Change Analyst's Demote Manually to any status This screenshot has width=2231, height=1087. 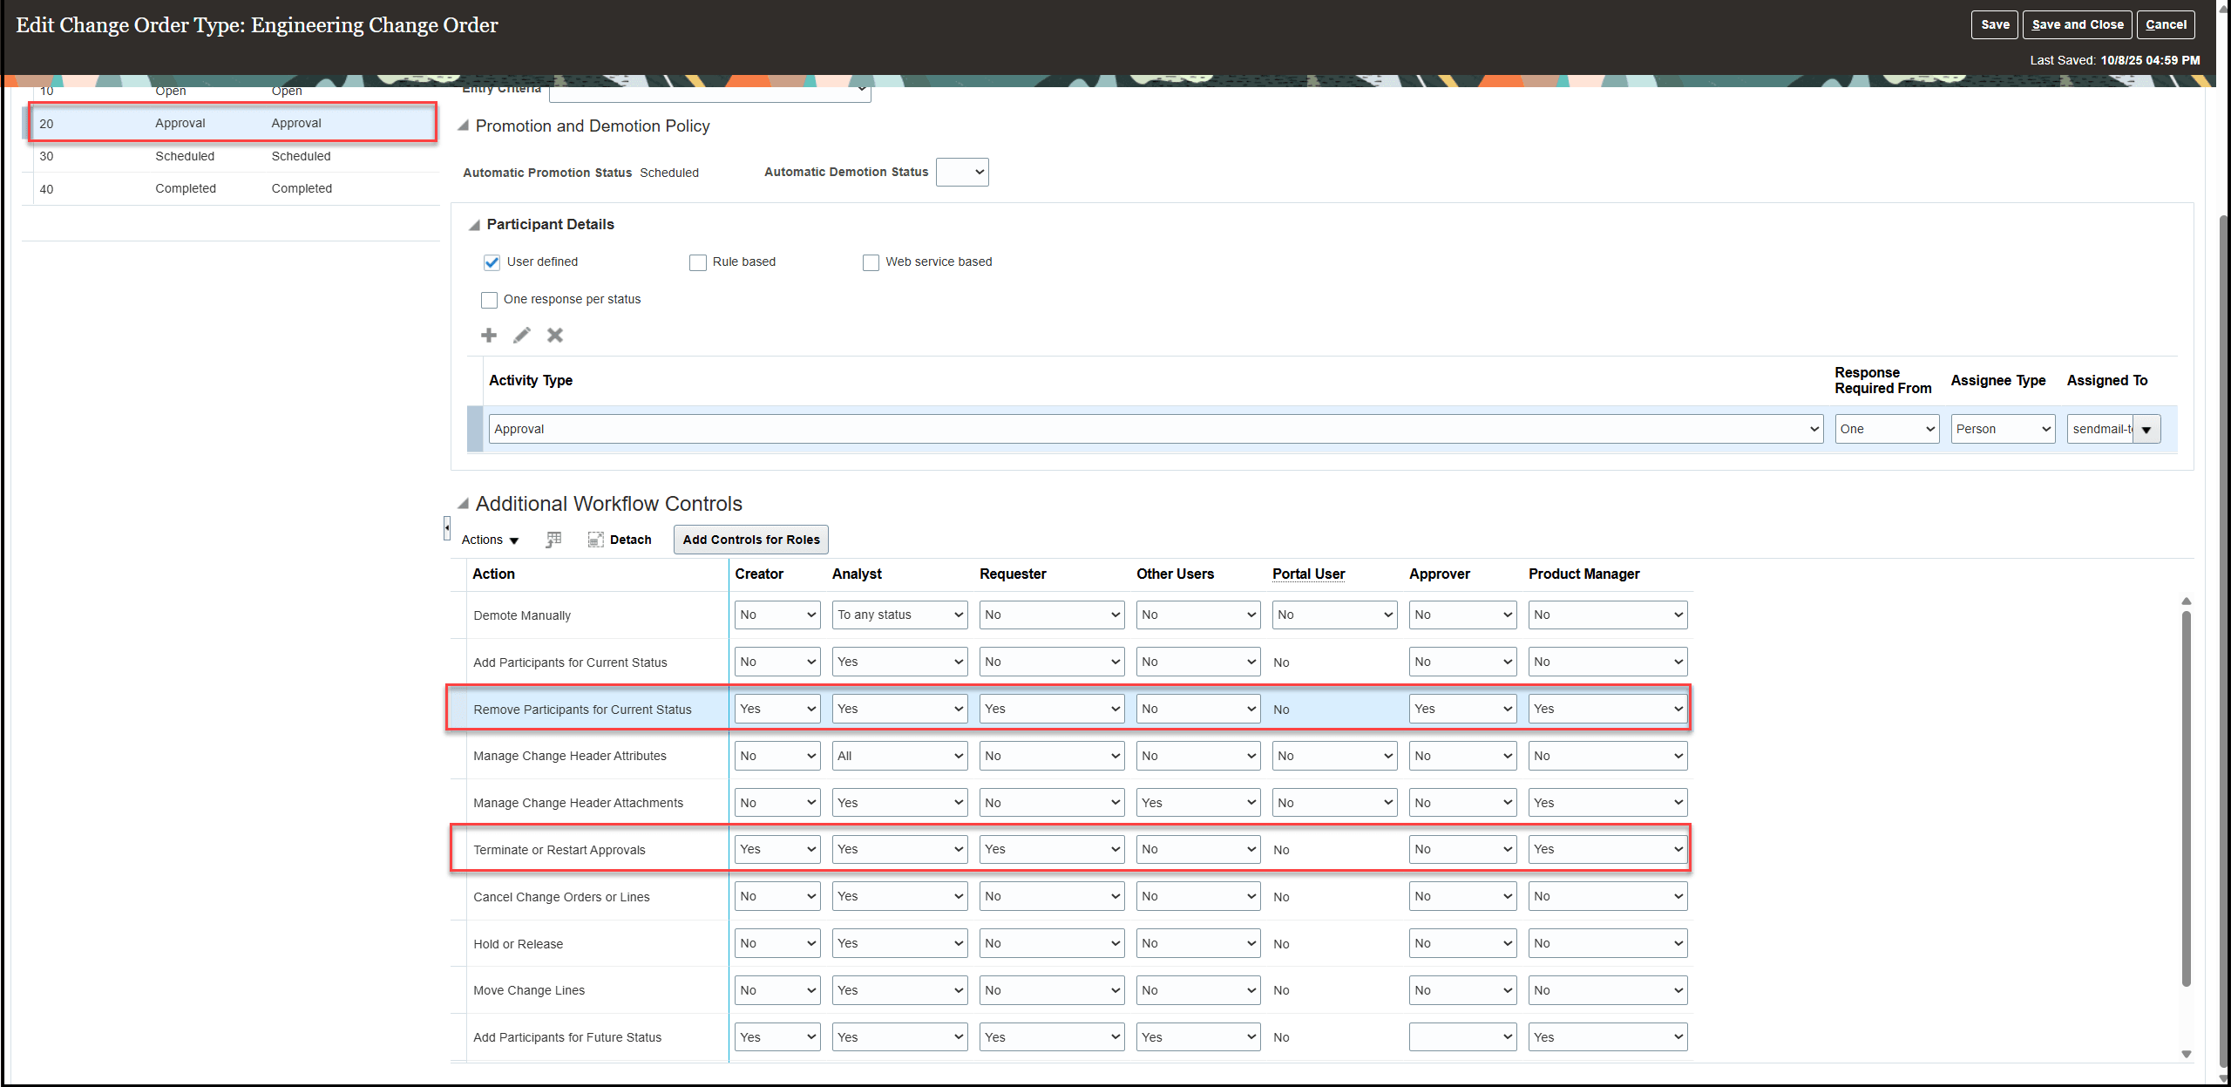coord(899,615)
